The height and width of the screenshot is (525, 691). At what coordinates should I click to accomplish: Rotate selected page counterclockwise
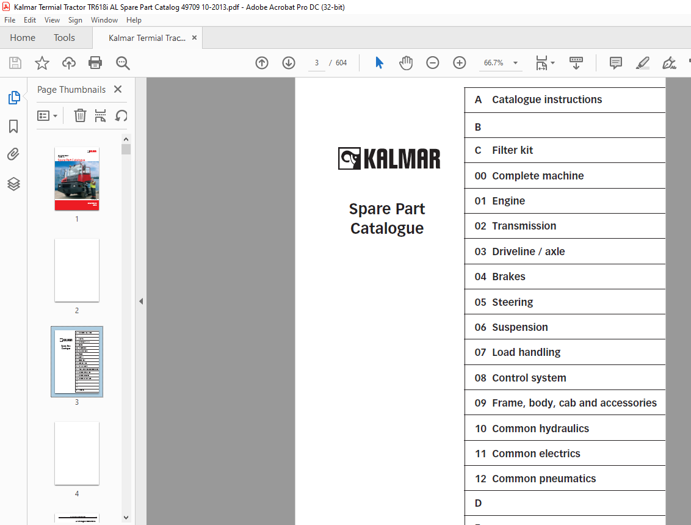point(121,115)
